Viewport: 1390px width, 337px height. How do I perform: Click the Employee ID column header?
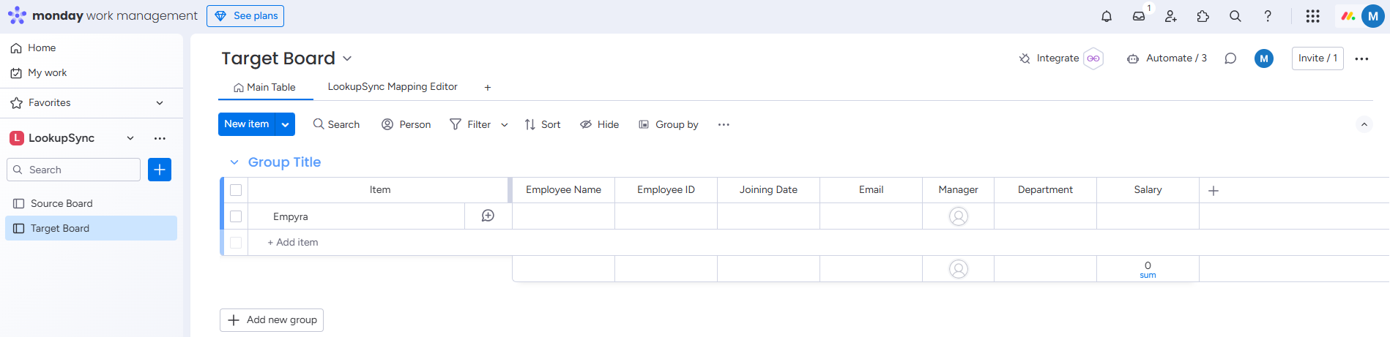666,190
